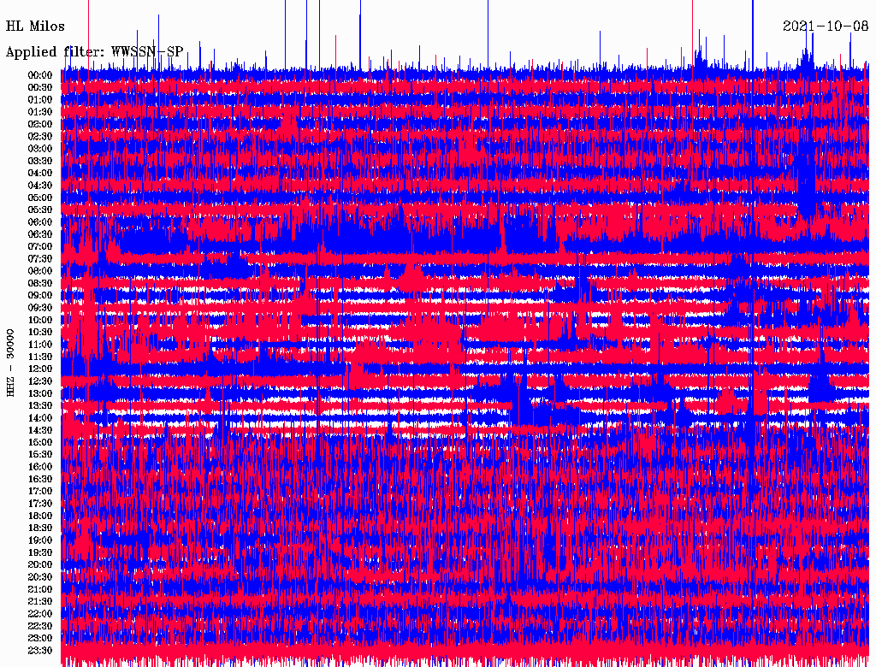Select the 10:30 time label
Viewport: 876px width, 667px height.
[40, 332]
